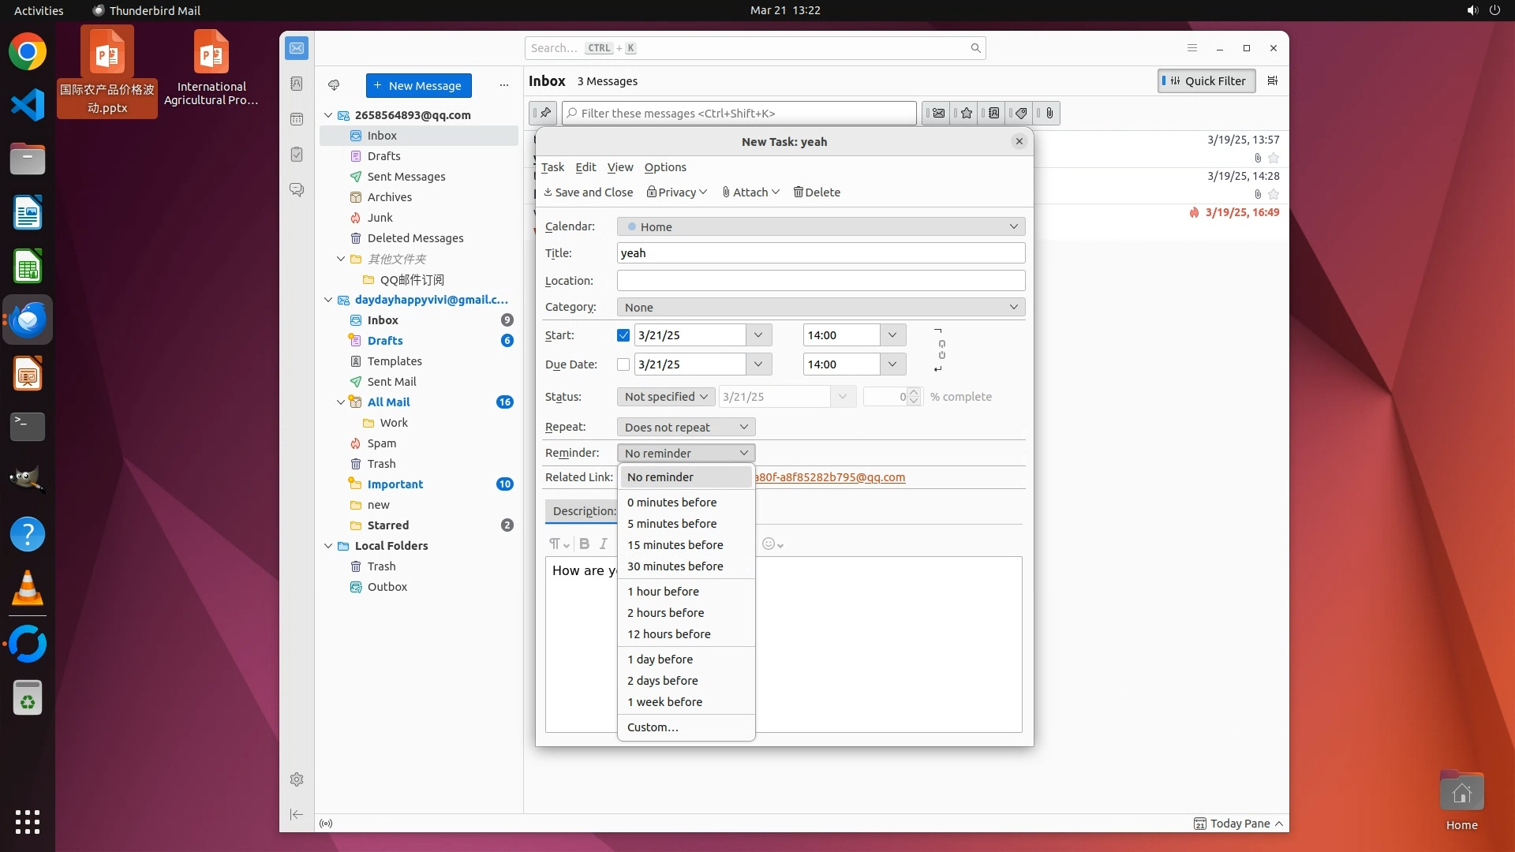Uncheck the Start date checkbox

point(623,335)
